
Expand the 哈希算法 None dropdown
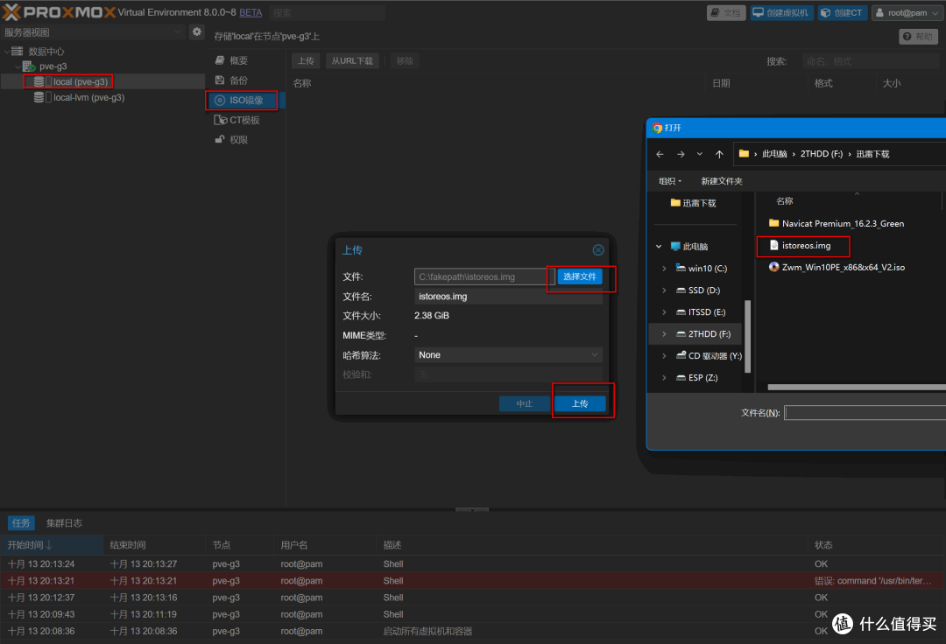point(508,355)
